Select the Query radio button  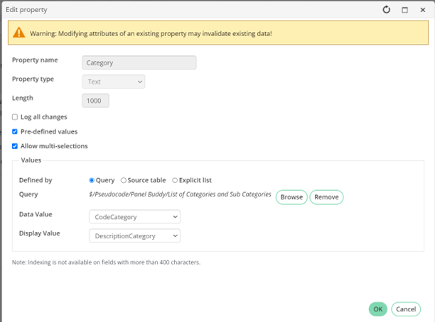coord(92,180)
